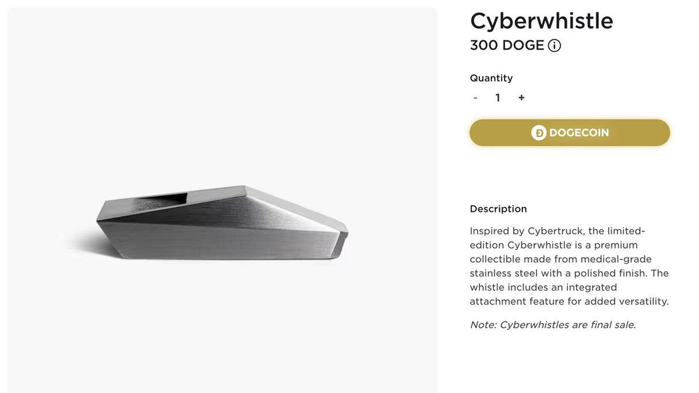The width and height of the screenshot is (699, 393).
Task: Click the product description paragraph
Action: 569,266
